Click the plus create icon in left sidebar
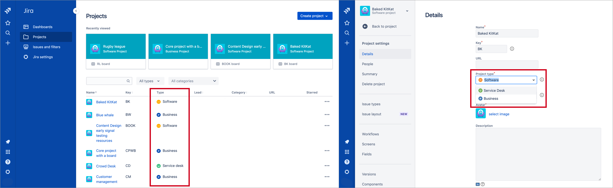This screenshot has width=613, height=188. coord(8,43)
